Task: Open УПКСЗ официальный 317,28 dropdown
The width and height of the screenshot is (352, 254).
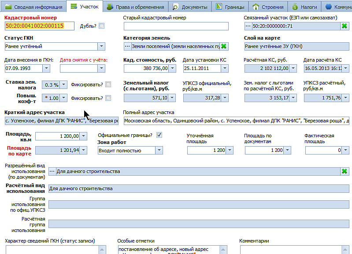Action: pos(225,98)
